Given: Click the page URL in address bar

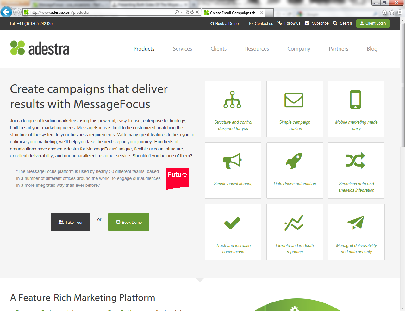Looking at the screenshot, I should [60, 12].
